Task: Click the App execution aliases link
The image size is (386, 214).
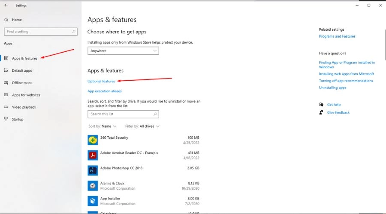Action: pos(105,91)
